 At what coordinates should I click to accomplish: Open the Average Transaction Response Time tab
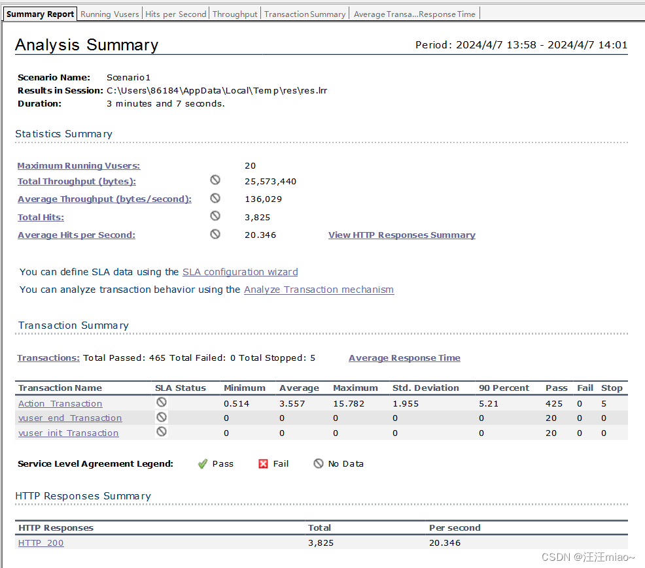click(414, 14)
